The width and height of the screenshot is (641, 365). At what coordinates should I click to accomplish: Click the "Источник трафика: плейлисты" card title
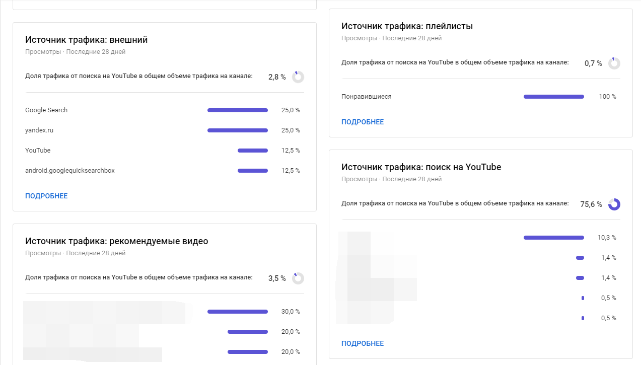tap(407, 26)
